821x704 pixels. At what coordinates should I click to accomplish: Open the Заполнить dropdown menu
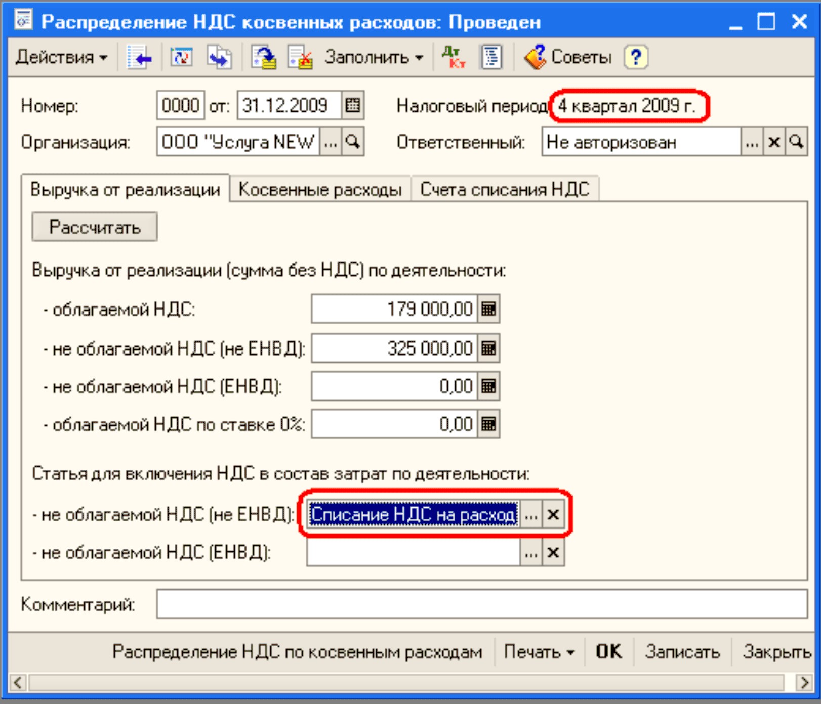(x=374, y=57)
